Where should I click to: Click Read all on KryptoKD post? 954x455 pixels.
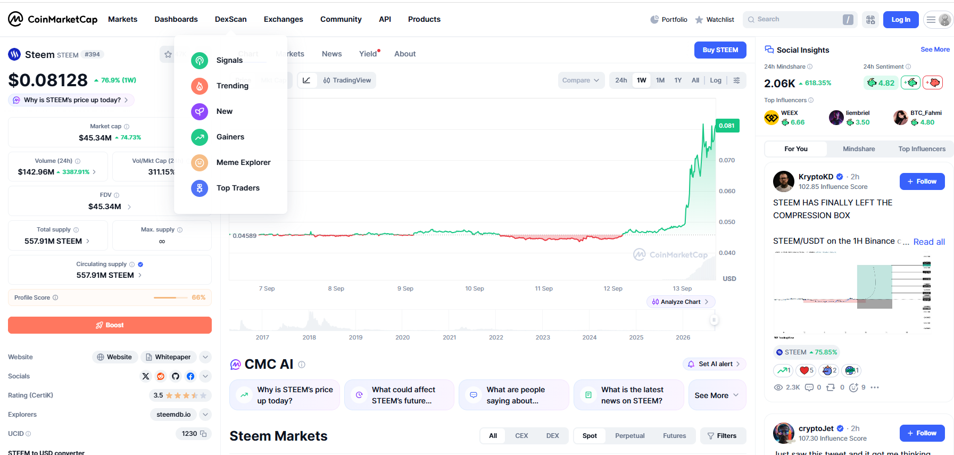(929, 242)
